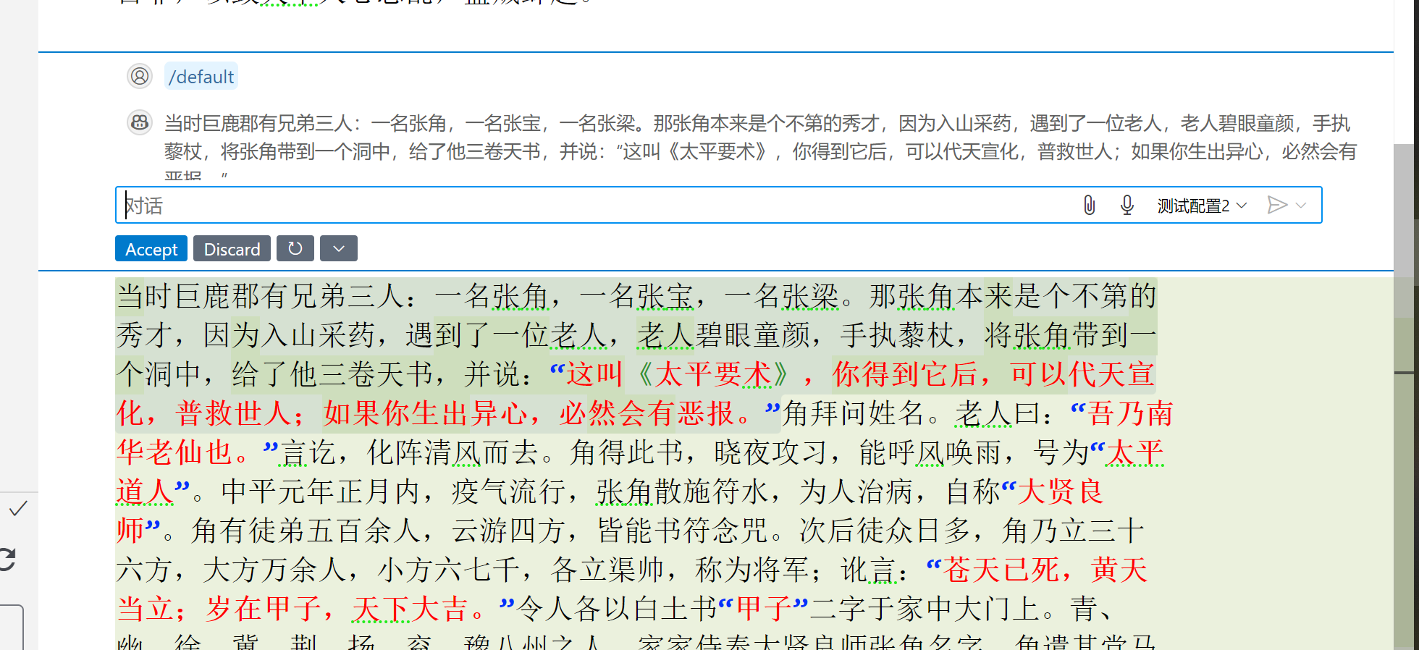Click the outlined box at sidebar bottom
Screen dimensions: 1419x650
pos(12,627)
